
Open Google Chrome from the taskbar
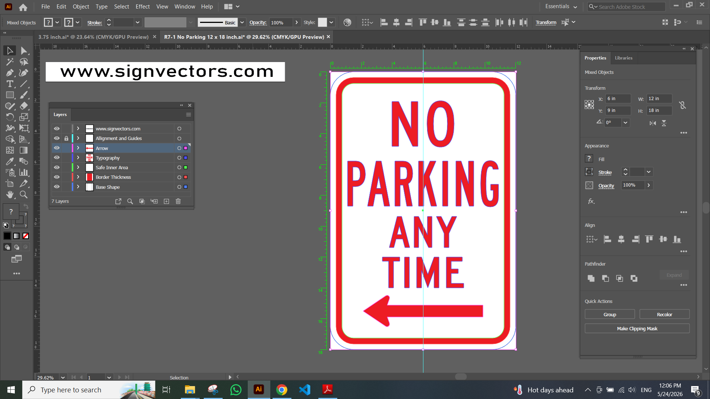[x=282, y=390]
